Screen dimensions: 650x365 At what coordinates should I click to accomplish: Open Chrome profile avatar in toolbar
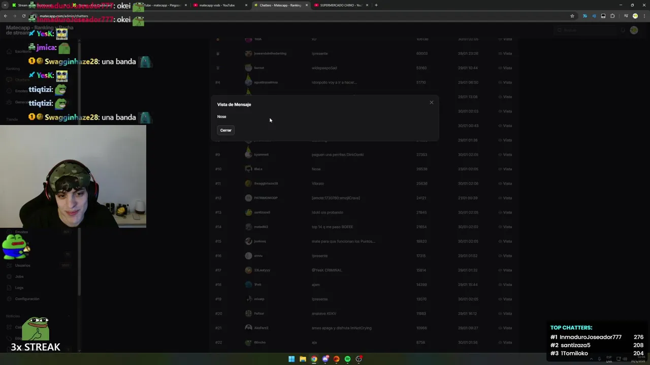click(635, 16)
